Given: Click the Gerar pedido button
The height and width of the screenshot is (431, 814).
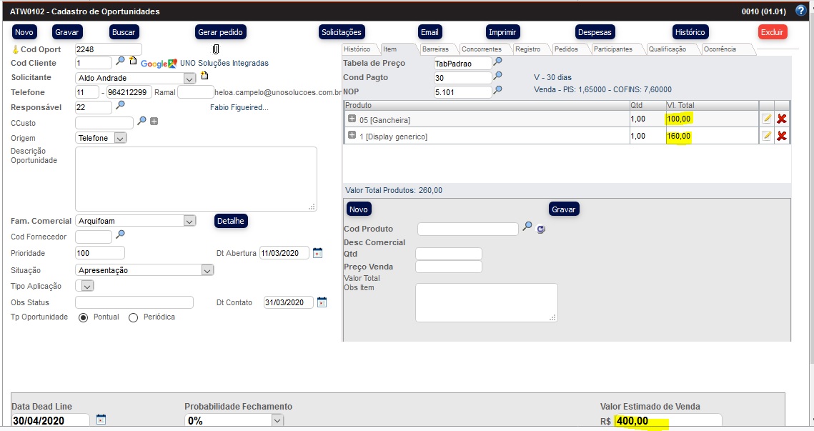Looking at the screenshot, I should pos(220,32).
